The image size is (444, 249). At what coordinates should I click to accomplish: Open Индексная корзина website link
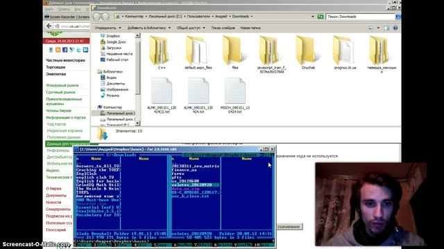click(65, 131)
